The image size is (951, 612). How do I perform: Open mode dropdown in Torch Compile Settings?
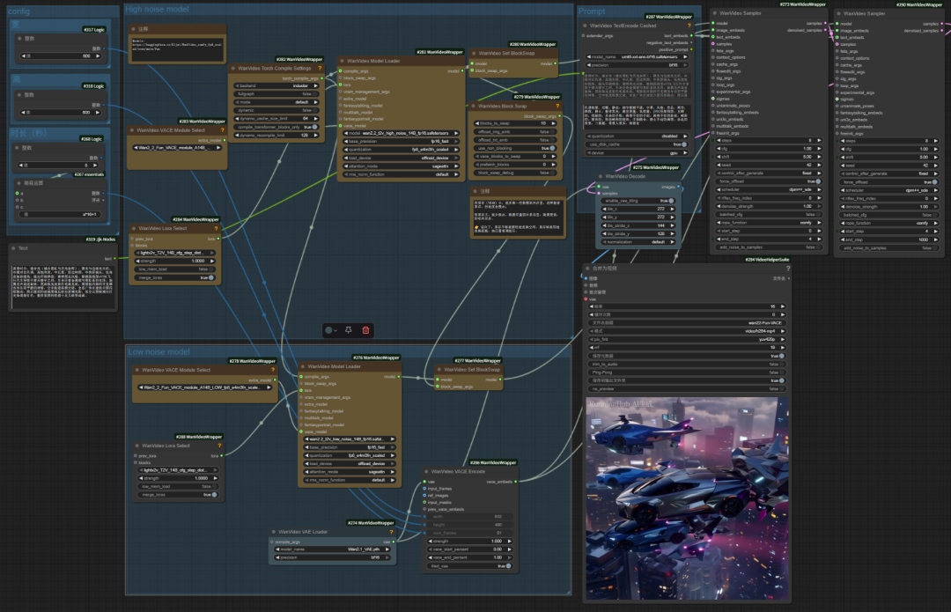click(x=276, y=102)
